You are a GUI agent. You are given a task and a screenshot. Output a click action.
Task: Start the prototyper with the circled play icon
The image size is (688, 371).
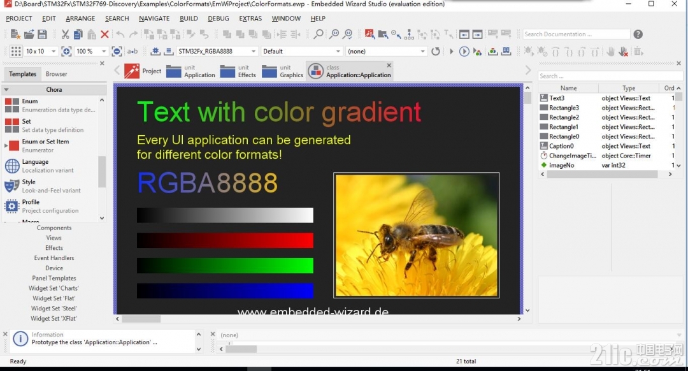tap(464, 52)
